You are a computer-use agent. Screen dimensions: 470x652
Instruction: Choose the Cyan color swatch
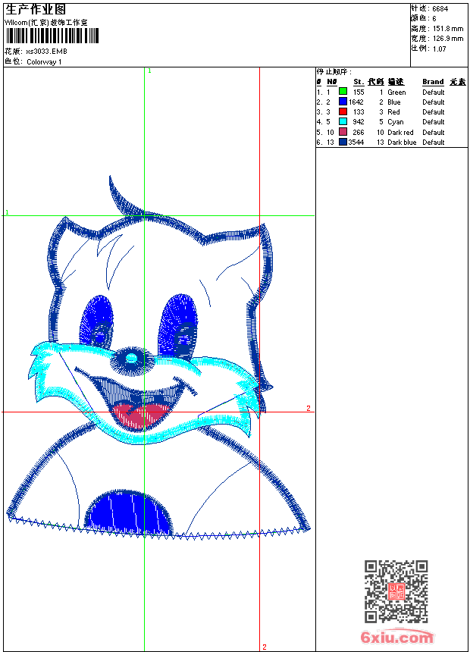343,122
